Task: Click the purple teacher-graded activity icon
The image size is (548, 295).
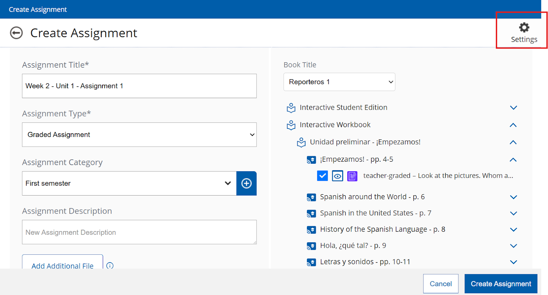Action: [x=352, y=176]
